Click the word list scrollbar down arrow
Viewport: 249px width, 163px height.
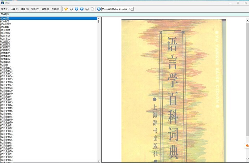click(99, 161)
